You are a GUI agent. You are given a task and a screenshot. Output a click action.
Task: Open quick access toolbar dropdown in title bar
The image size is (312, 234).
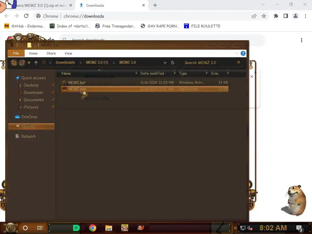[x=35, y=45]
